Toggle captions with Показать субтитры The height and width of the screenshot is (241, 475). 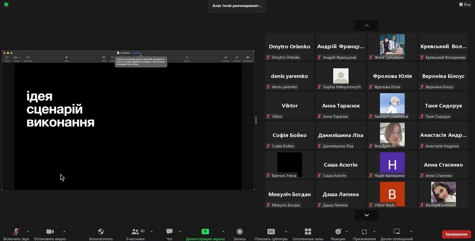click(271, 232)
